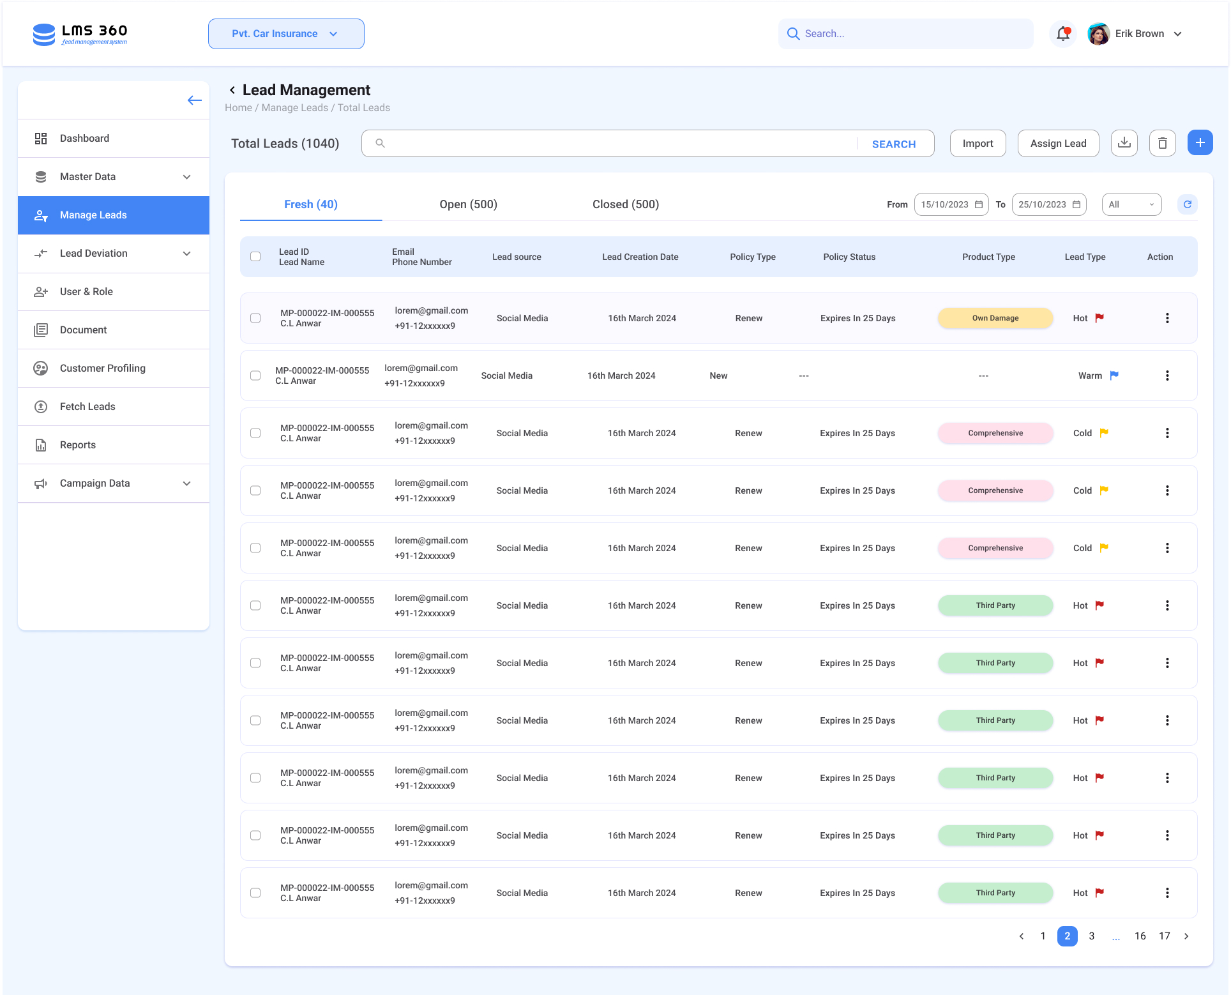Open the All filter dropdown
Screen dimensions: 1231x995
click(x=1131, y=204)
